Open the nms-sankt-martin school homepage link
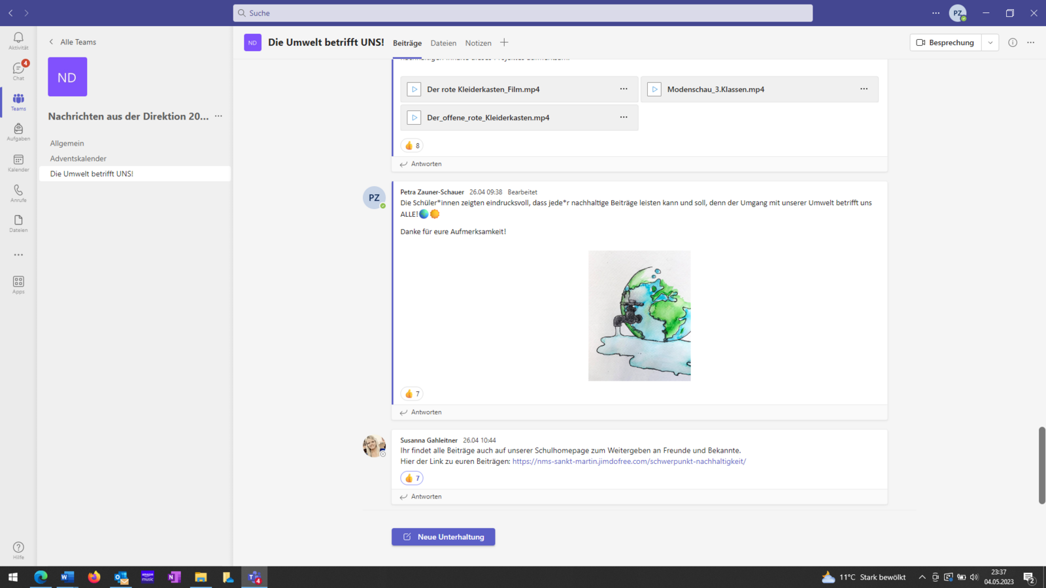This screenshot has height=588, width=1046. click(x=629, y=461)
